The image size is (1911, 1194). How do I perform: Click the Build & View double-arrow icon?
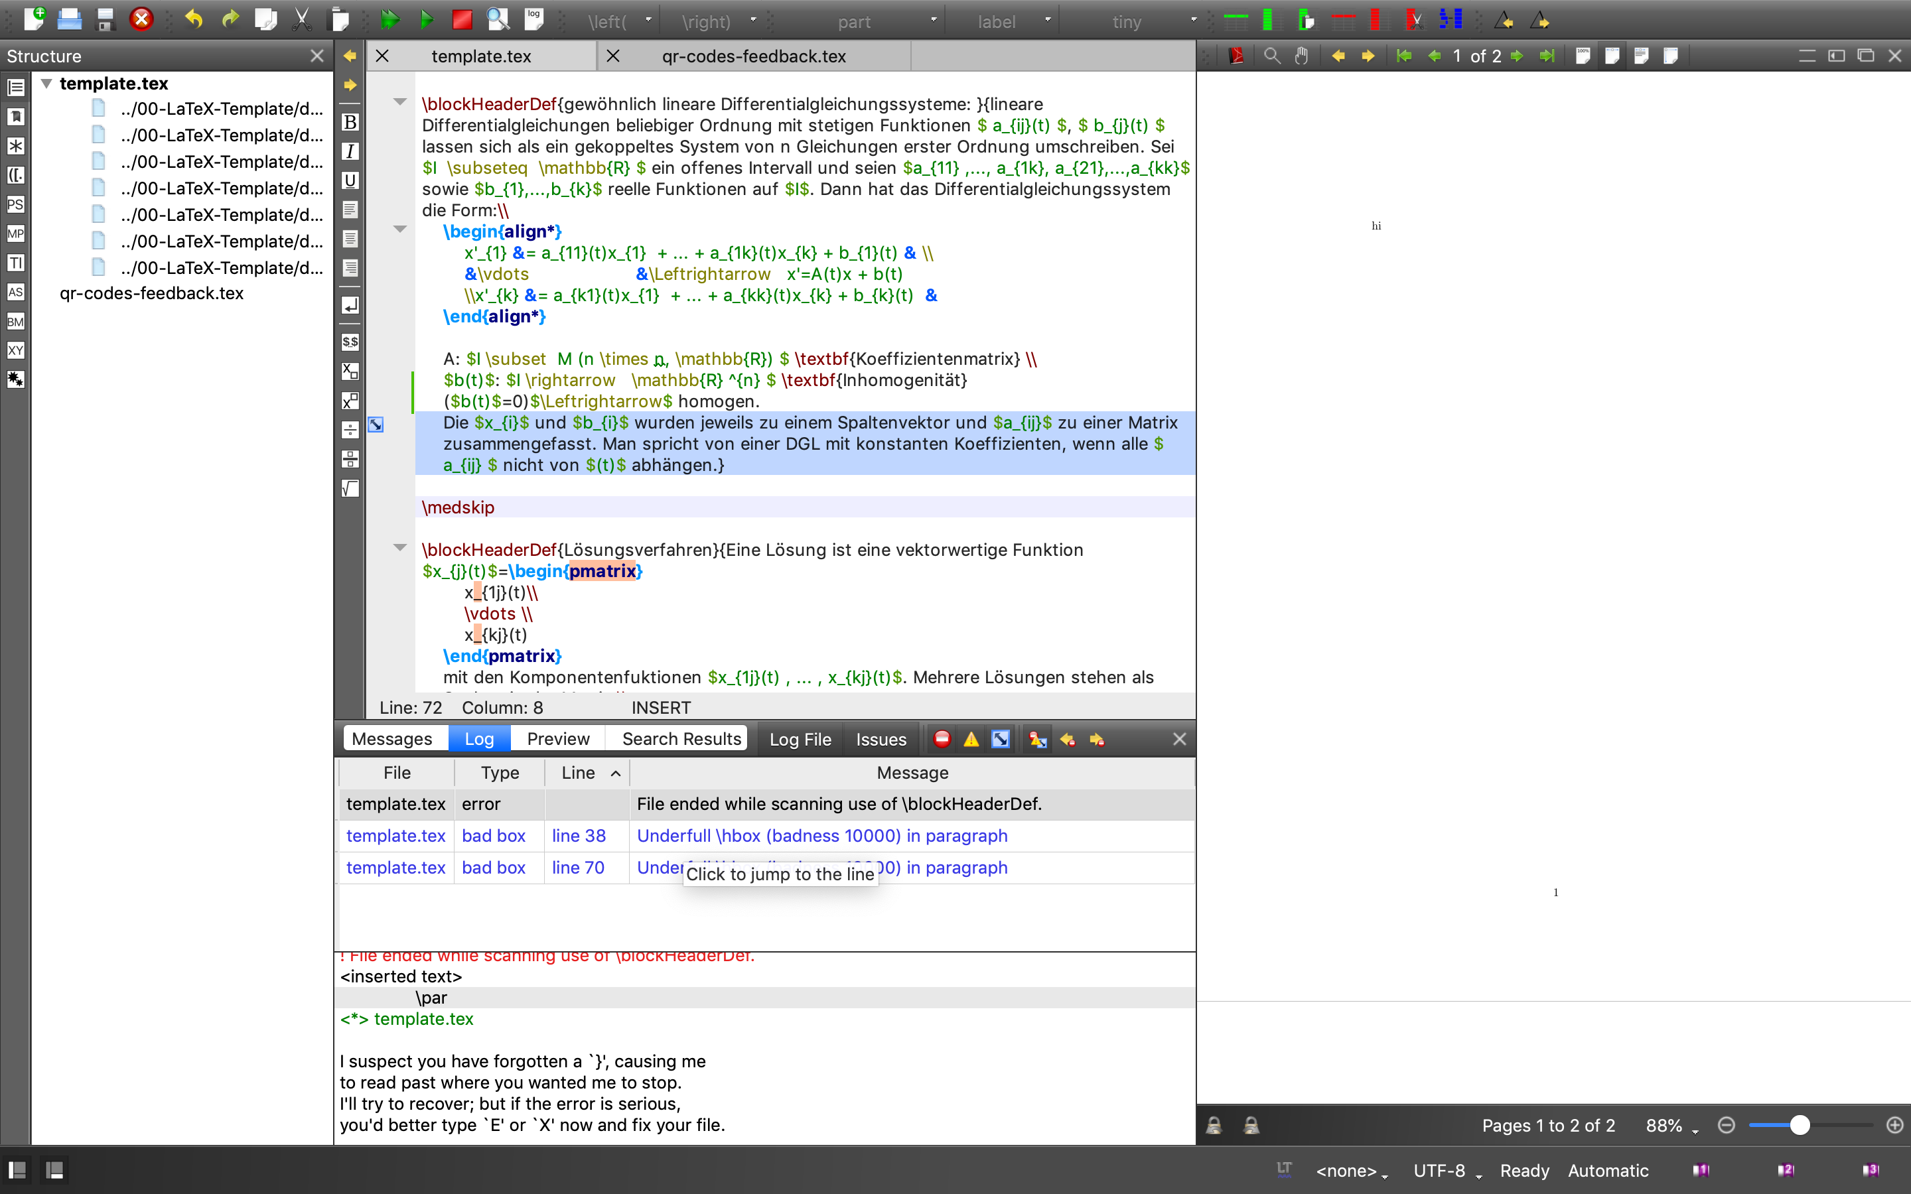389,19
